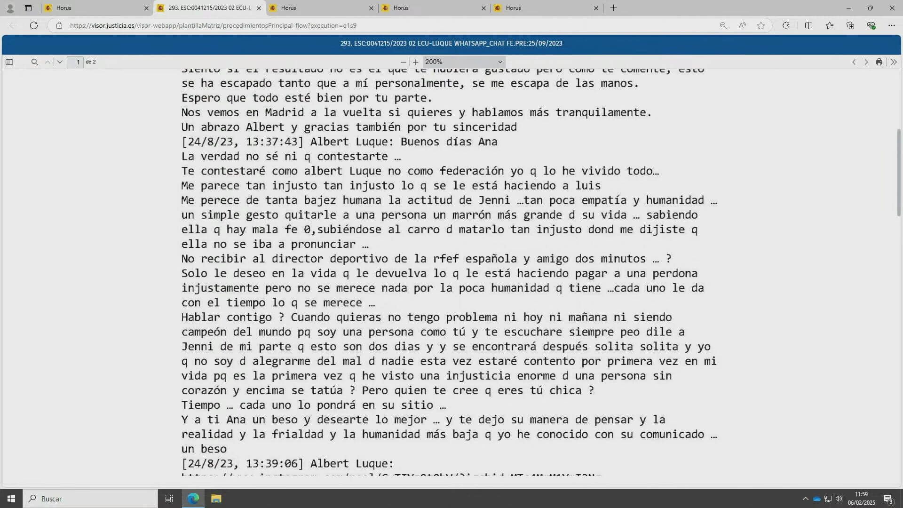Start Read Aloud in the browser toolbar
903x508 pixels.
point(742,25)
